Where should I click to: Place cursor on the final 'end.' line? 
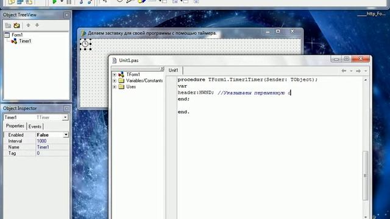tap(183, 112)
